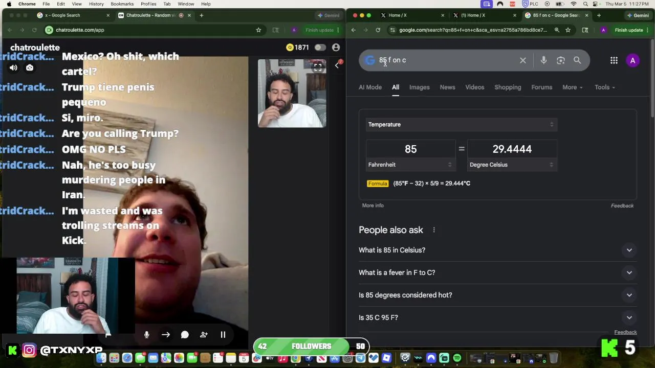The height and width of the screenshot is (368, 655).
Task: Click Finish update in the Chatroulette window
Action: point(319,30)
